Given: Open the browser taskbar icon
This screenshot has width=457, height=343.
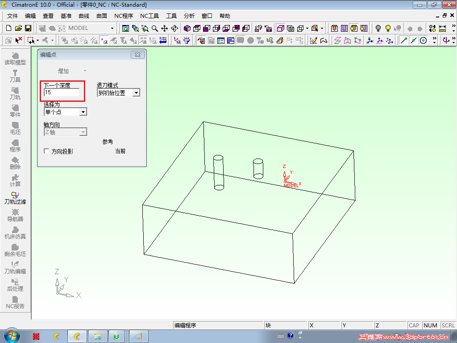Looking at the screenshot, I should pos(116,337).
